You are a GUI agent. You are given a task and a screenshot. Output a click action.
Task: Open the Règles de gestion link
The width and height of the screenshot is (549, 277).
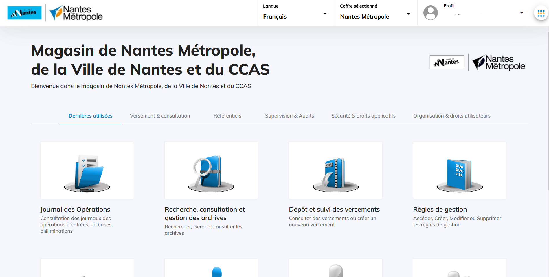(x=440, y=209)
